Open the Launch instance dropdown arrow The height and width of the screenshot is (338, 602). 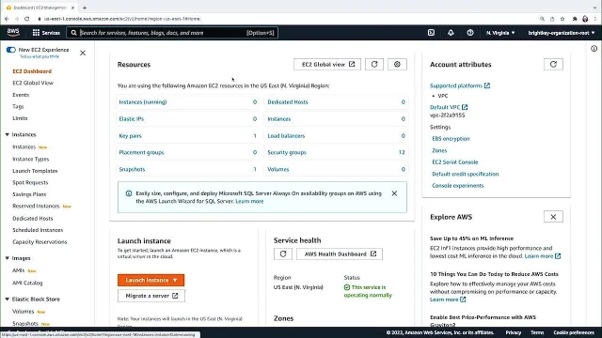click(x=175, y=280)
